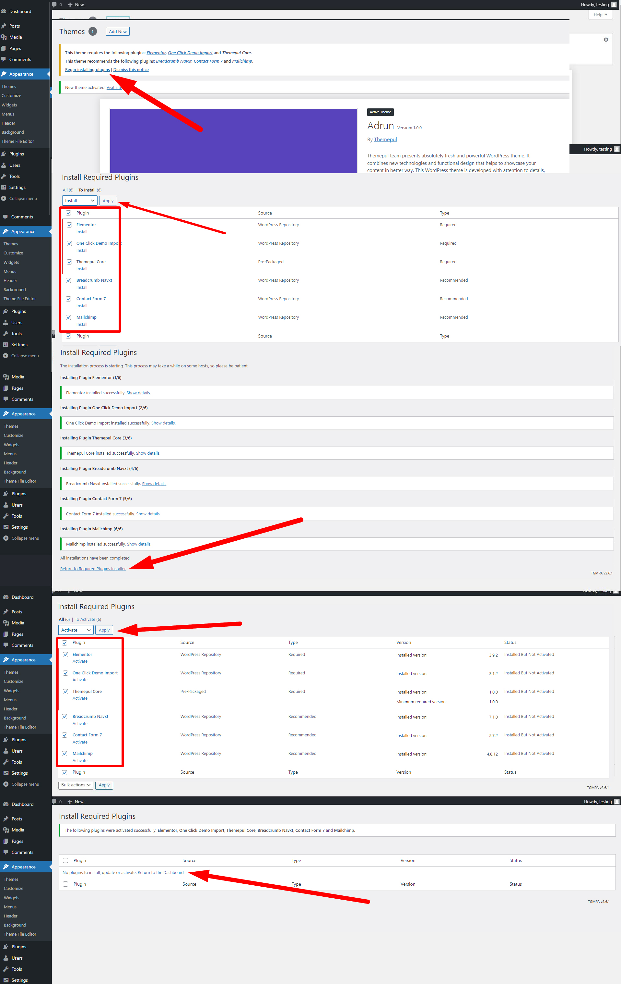
Task: Open the Install bulk action dropdown
Action: tap(79, 201)
